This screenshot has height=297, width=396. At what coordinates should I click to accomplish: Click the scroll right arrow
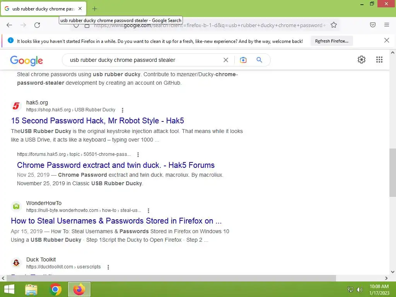[x=386, y=278]
